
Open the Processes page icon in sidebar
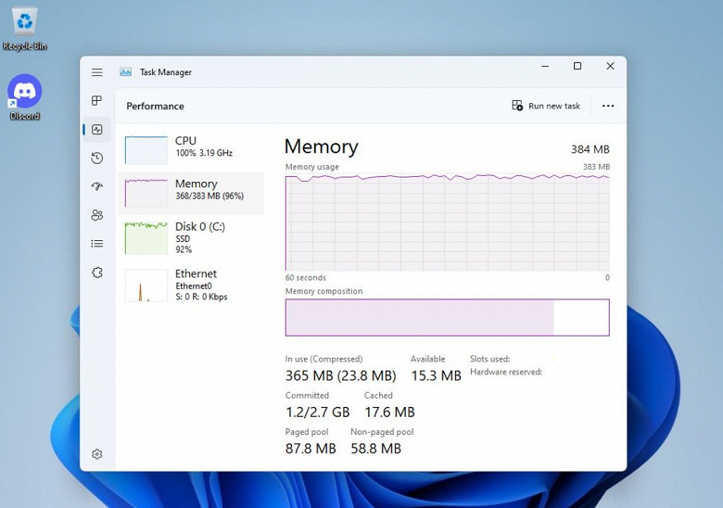(97, 101)
